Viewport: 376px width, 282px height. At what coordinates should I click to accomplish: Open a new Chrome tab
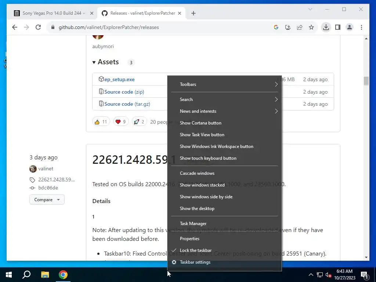coord(194,13)
